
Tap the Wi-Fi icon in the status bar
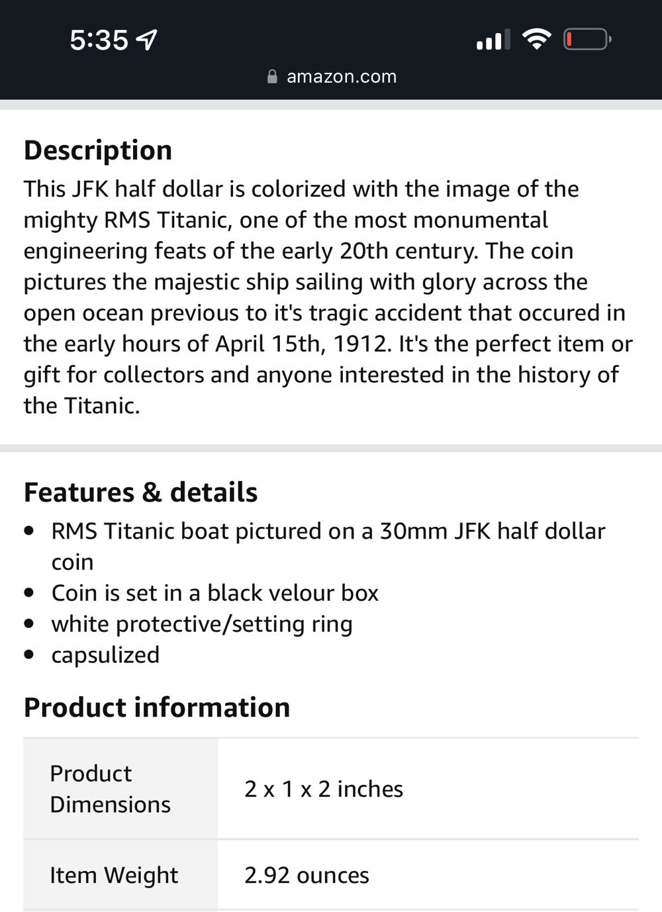(538, 39)
